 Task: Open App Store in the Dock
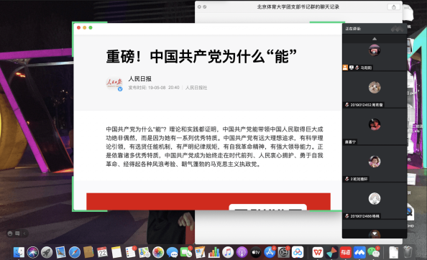270,253
